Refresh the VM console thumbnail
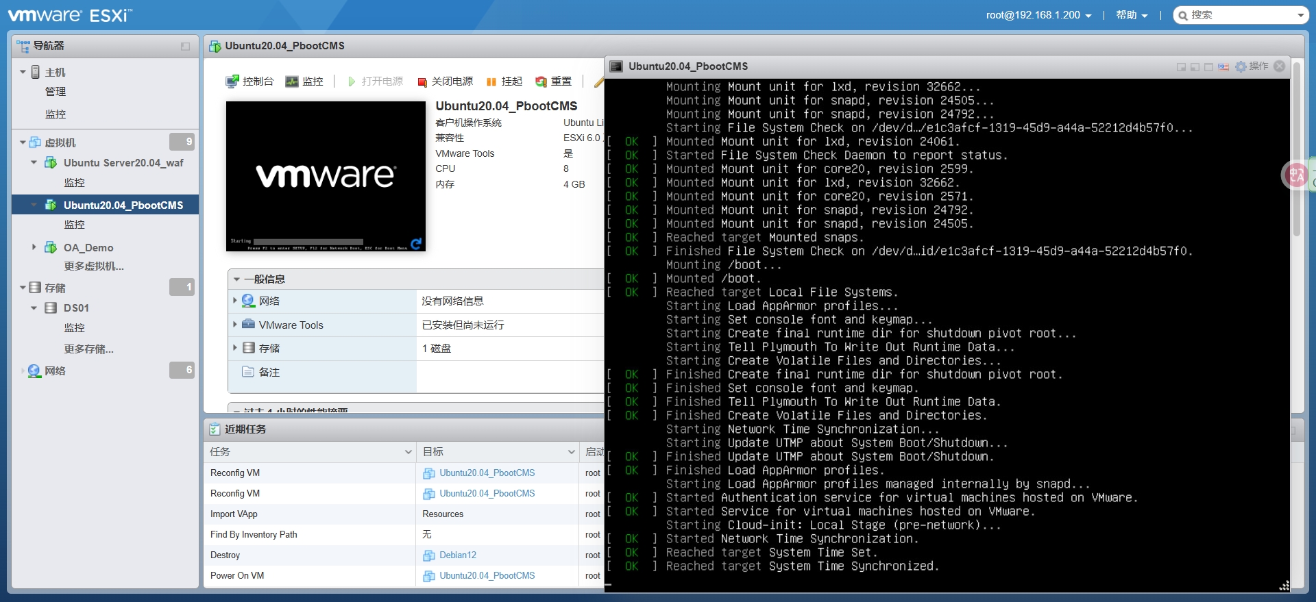The height and width of the screenshot is (602, 1316). point(416,243)
